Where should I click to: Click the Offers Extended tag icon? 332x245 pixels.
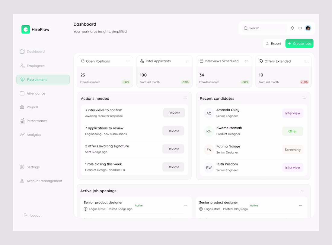(261, 61)
